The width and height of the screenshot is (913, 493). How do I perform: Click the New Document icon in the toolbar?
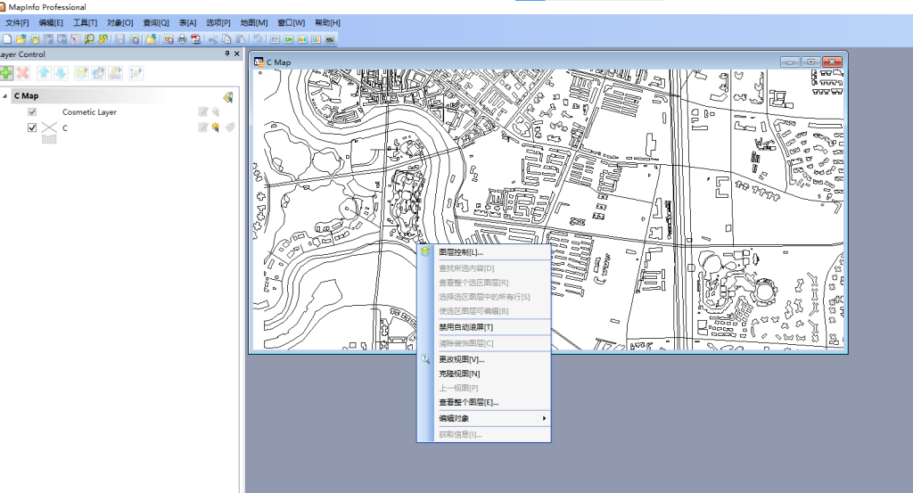[7, 39]
